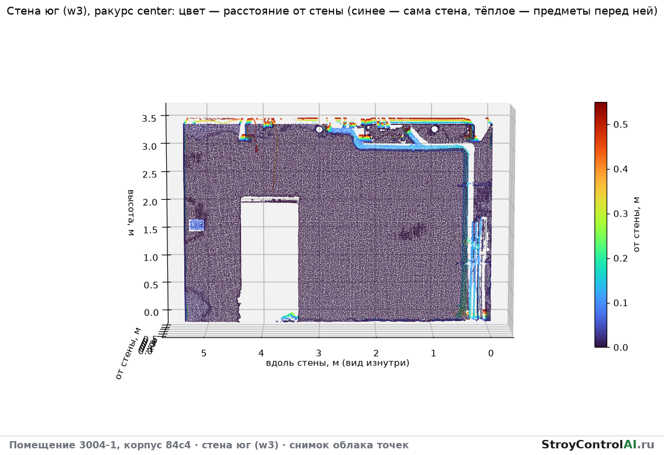Click height axis tick 1.0
The image size is (664, 455).
point(151,258)
